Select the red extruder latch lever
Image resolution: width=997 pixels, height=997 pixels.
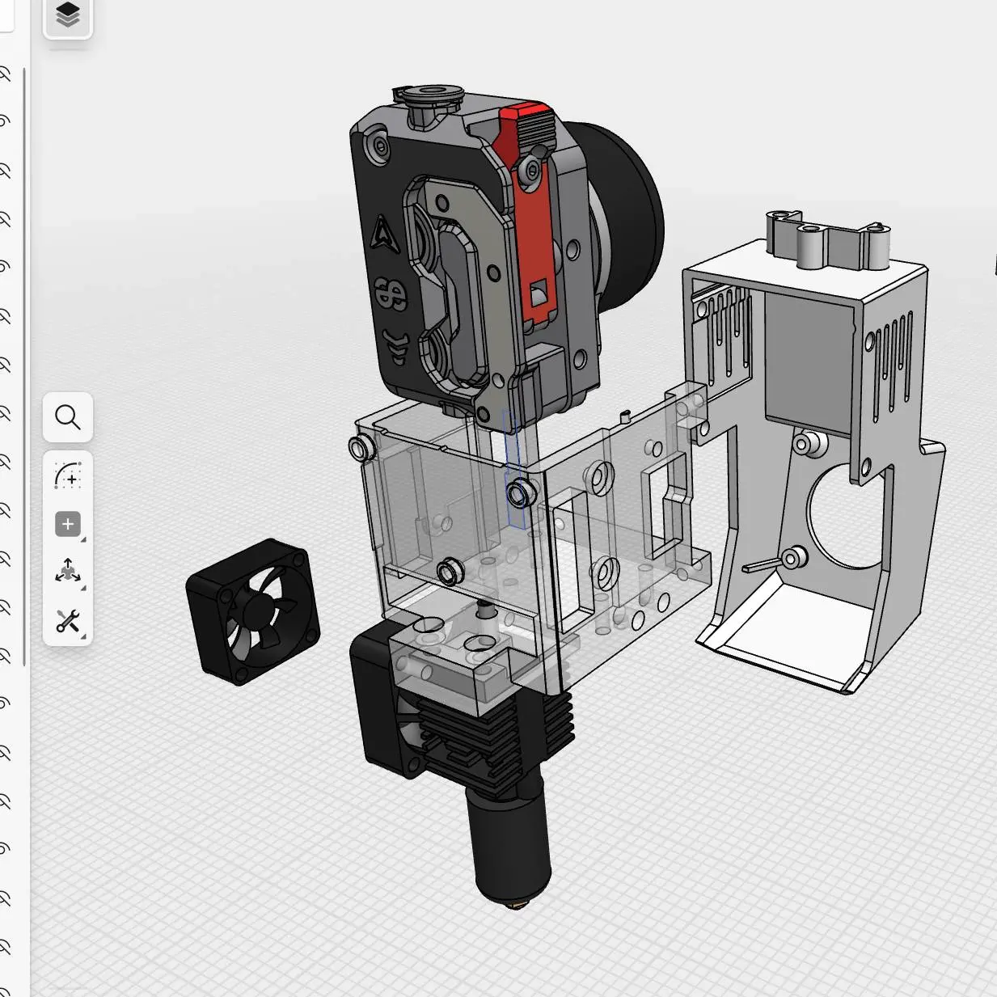[534, 234]
